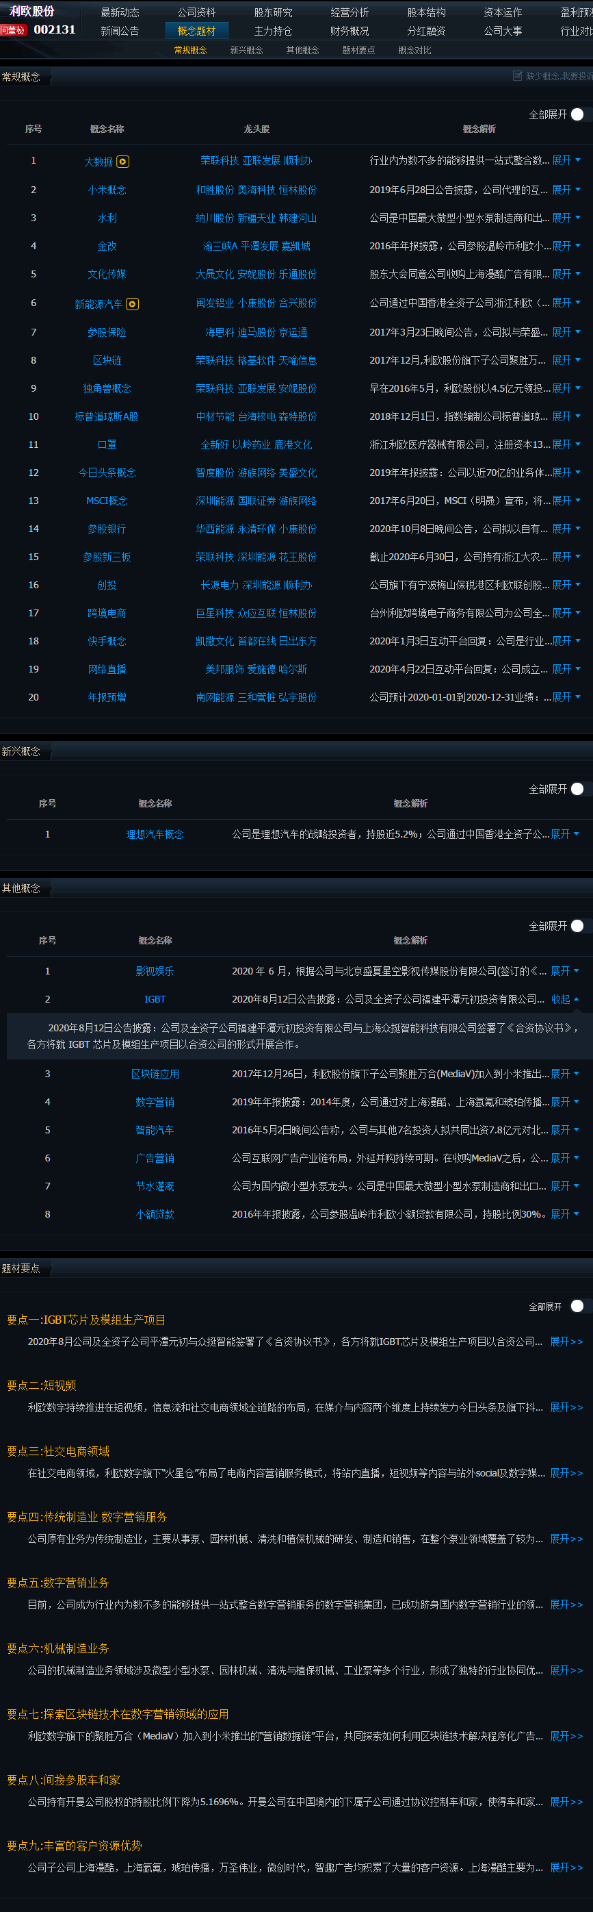Screen dimensions: 593x1912
Task: Jump to 题材要点 sub-tab
Action: coord(359,51)
